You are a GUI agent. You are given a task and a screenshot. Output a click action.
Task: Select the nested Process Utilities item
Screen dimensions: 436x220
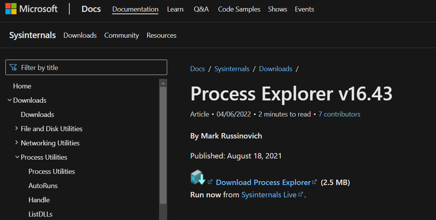point(52,172)
